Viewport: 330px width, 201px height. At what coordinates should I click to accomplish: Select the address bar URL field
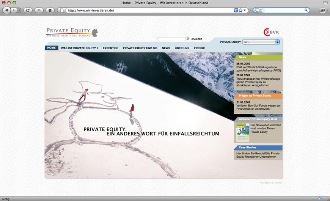(150, 10)
